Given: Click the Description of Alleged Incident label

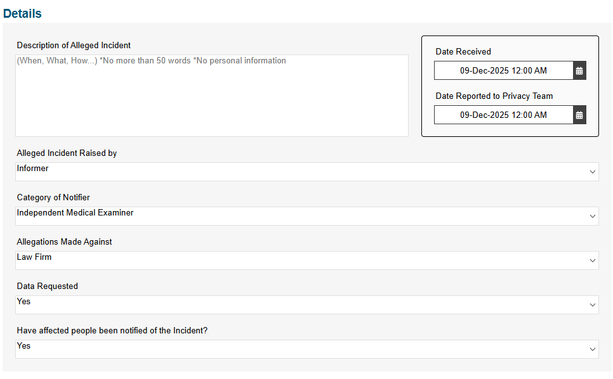Looking at the screenshot, I should (x=74, y=45).
